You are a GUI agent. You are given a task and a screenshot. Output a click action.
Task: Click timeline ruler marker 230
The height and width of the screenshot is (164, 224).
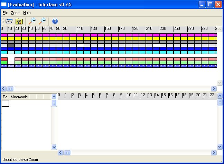click(163, 29)
